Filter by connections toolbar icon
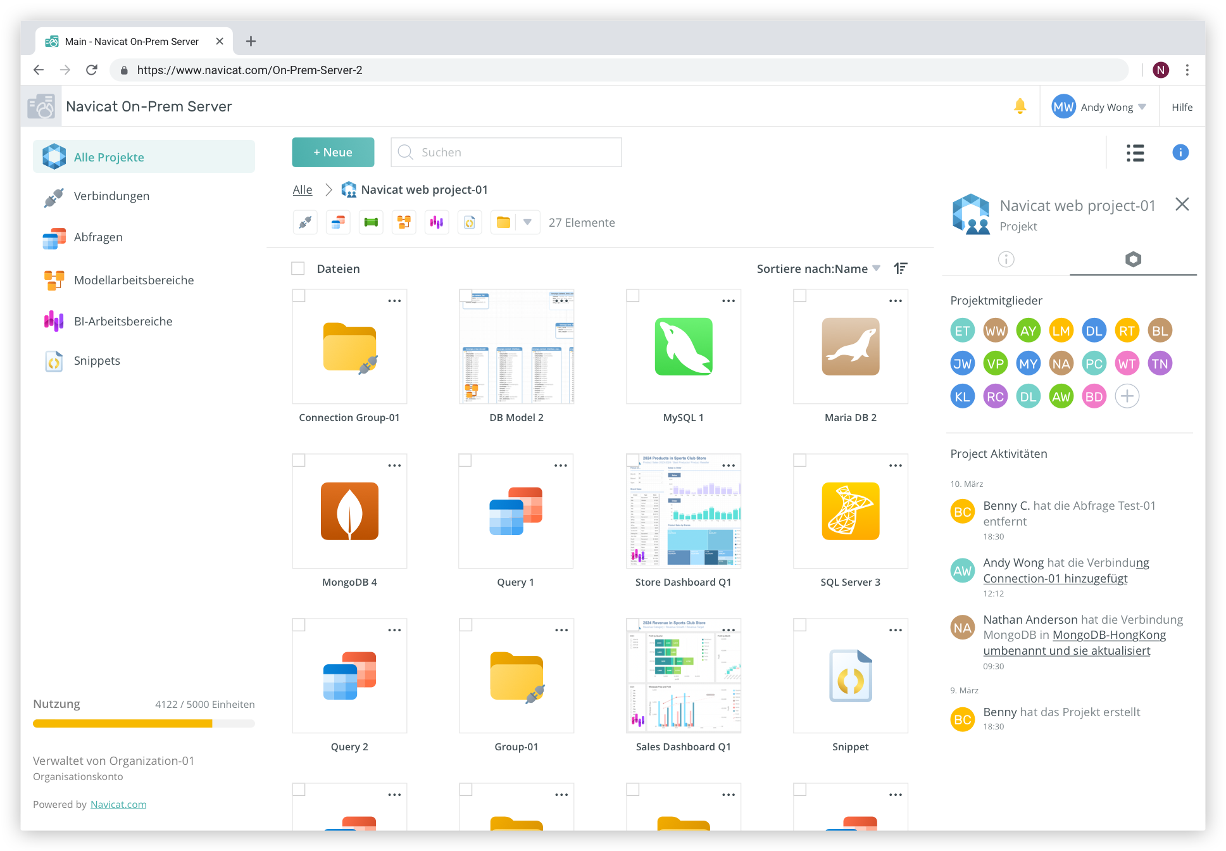 click(x=305, y=222)
